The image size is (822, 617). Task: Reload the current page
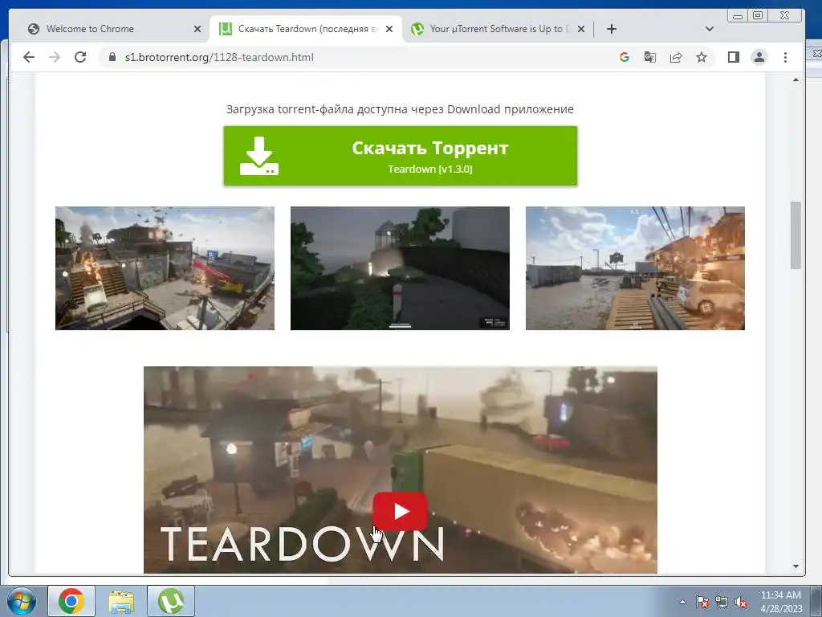[x=80, y=57]
